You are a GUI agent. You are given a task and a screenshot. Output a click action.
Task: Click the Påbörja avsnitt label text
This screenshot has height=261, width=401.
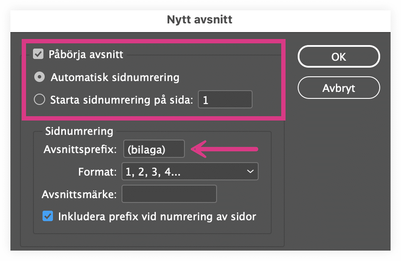click(x=86, y=55)
